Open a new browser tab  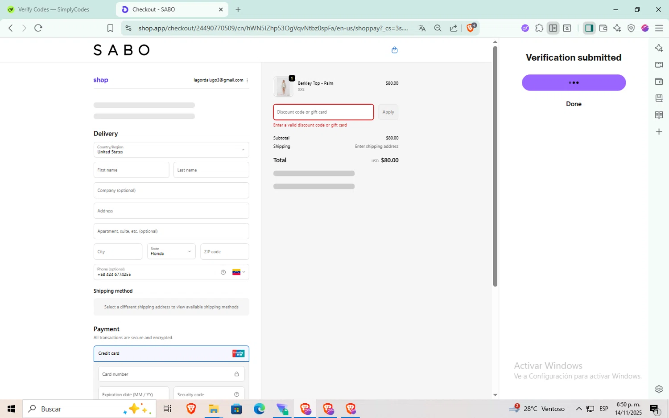pyautogui.click(x=238, y=9)
